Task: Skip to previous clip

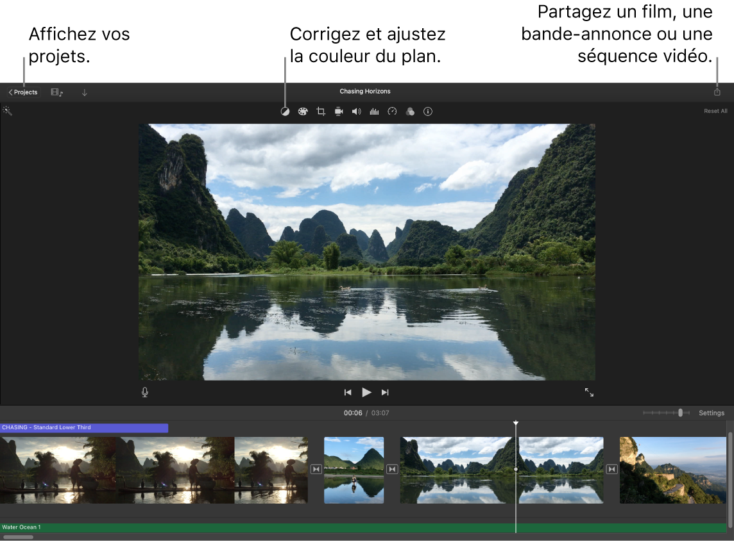Action: (x=348, y=393)
